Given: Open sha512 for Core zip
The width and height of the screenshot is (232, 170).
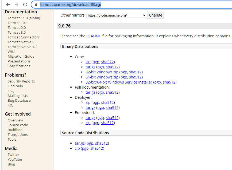Looking at the screenshot, I should coord(107,62).
